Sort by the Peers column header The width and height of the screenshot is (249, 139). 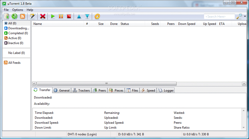pyautogui.click(x=168, y=24)
